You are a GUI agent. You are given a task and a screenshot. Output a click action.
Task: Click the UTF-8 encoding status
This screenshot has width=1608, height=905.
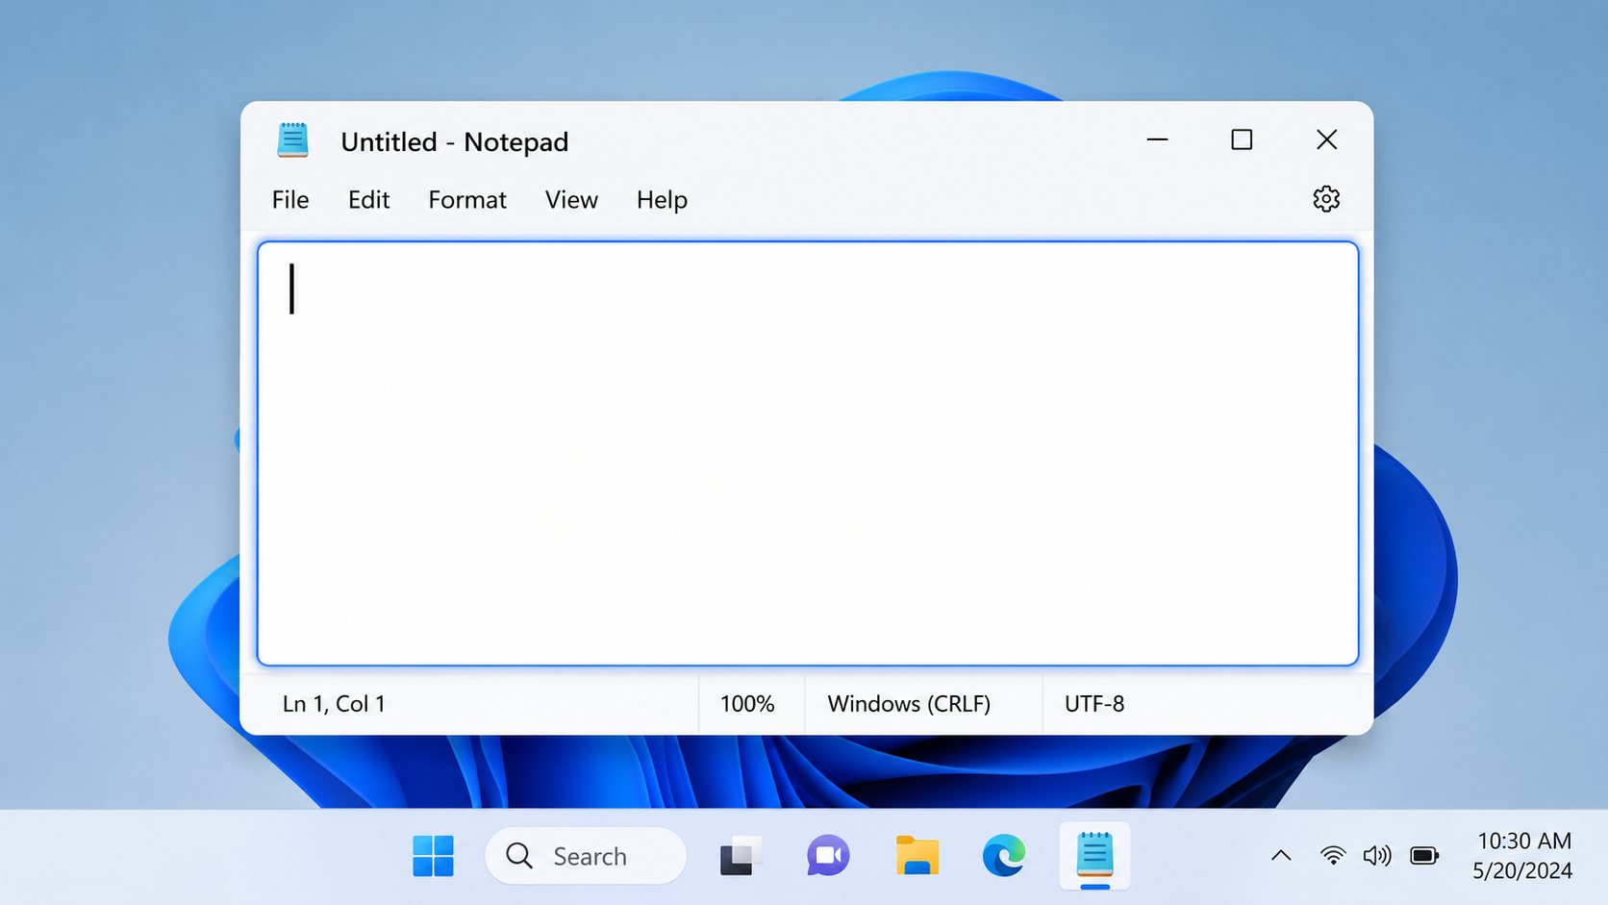pyautogui.click(x=1094, y=704)
